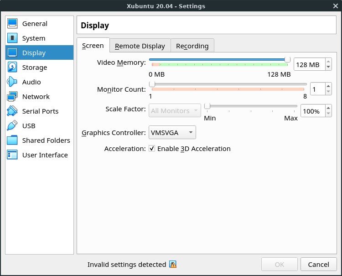The width and height of the screenshot is (342, 276).
Task: Expand the Graphics Controller VMSVGA dropdown
Action: 172,133
